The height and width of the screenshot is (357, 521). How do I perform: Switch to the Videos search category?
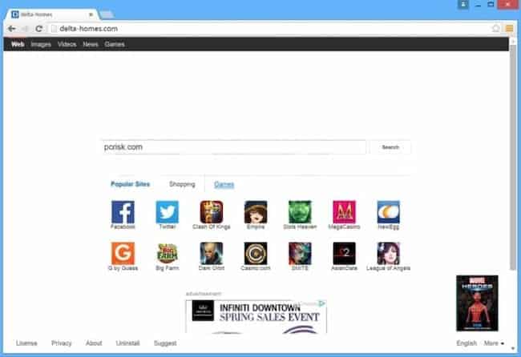click(67, 44)
